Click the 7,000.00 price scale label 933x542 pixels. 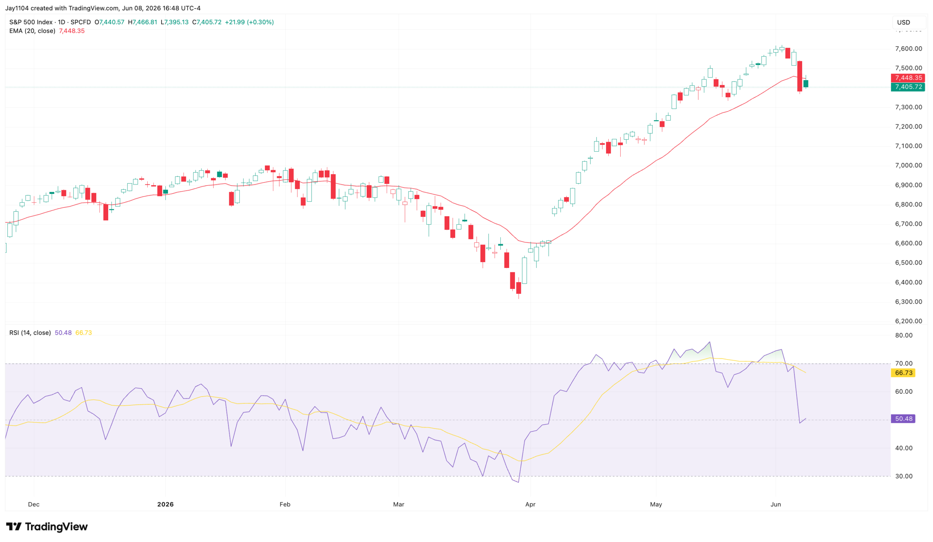coord(908,165)
